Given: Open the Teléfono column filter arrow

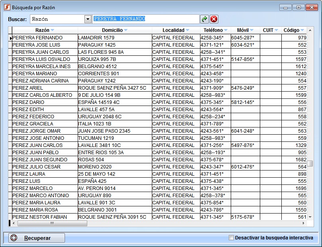Looking at the screenshot, I should pyautogui.click(x=226, y=30).
